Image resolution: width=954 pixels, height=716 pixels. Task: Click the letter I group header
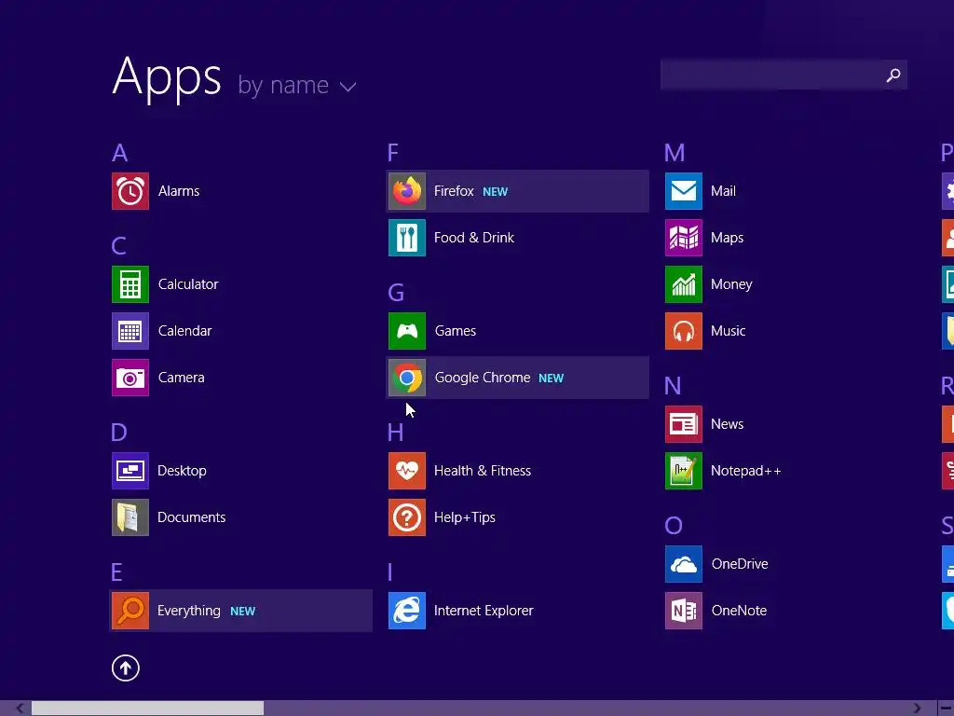coord(390,572)
